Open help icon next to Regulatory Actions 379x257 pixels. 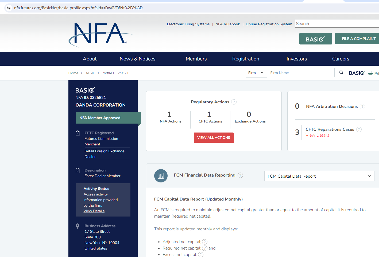point(234,102)
